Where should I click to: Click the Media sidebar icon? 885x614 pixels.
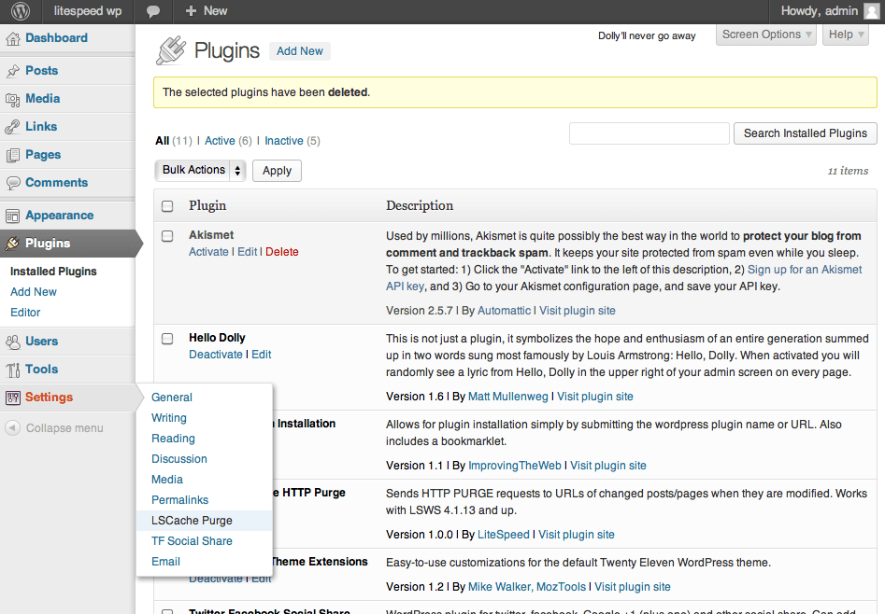[12, 99]
